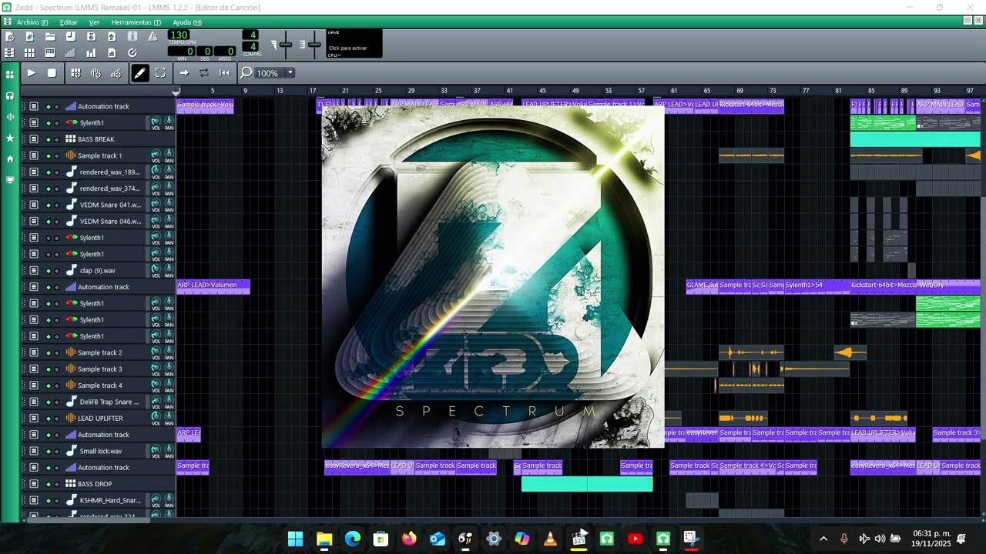Add an automation track

116,73
